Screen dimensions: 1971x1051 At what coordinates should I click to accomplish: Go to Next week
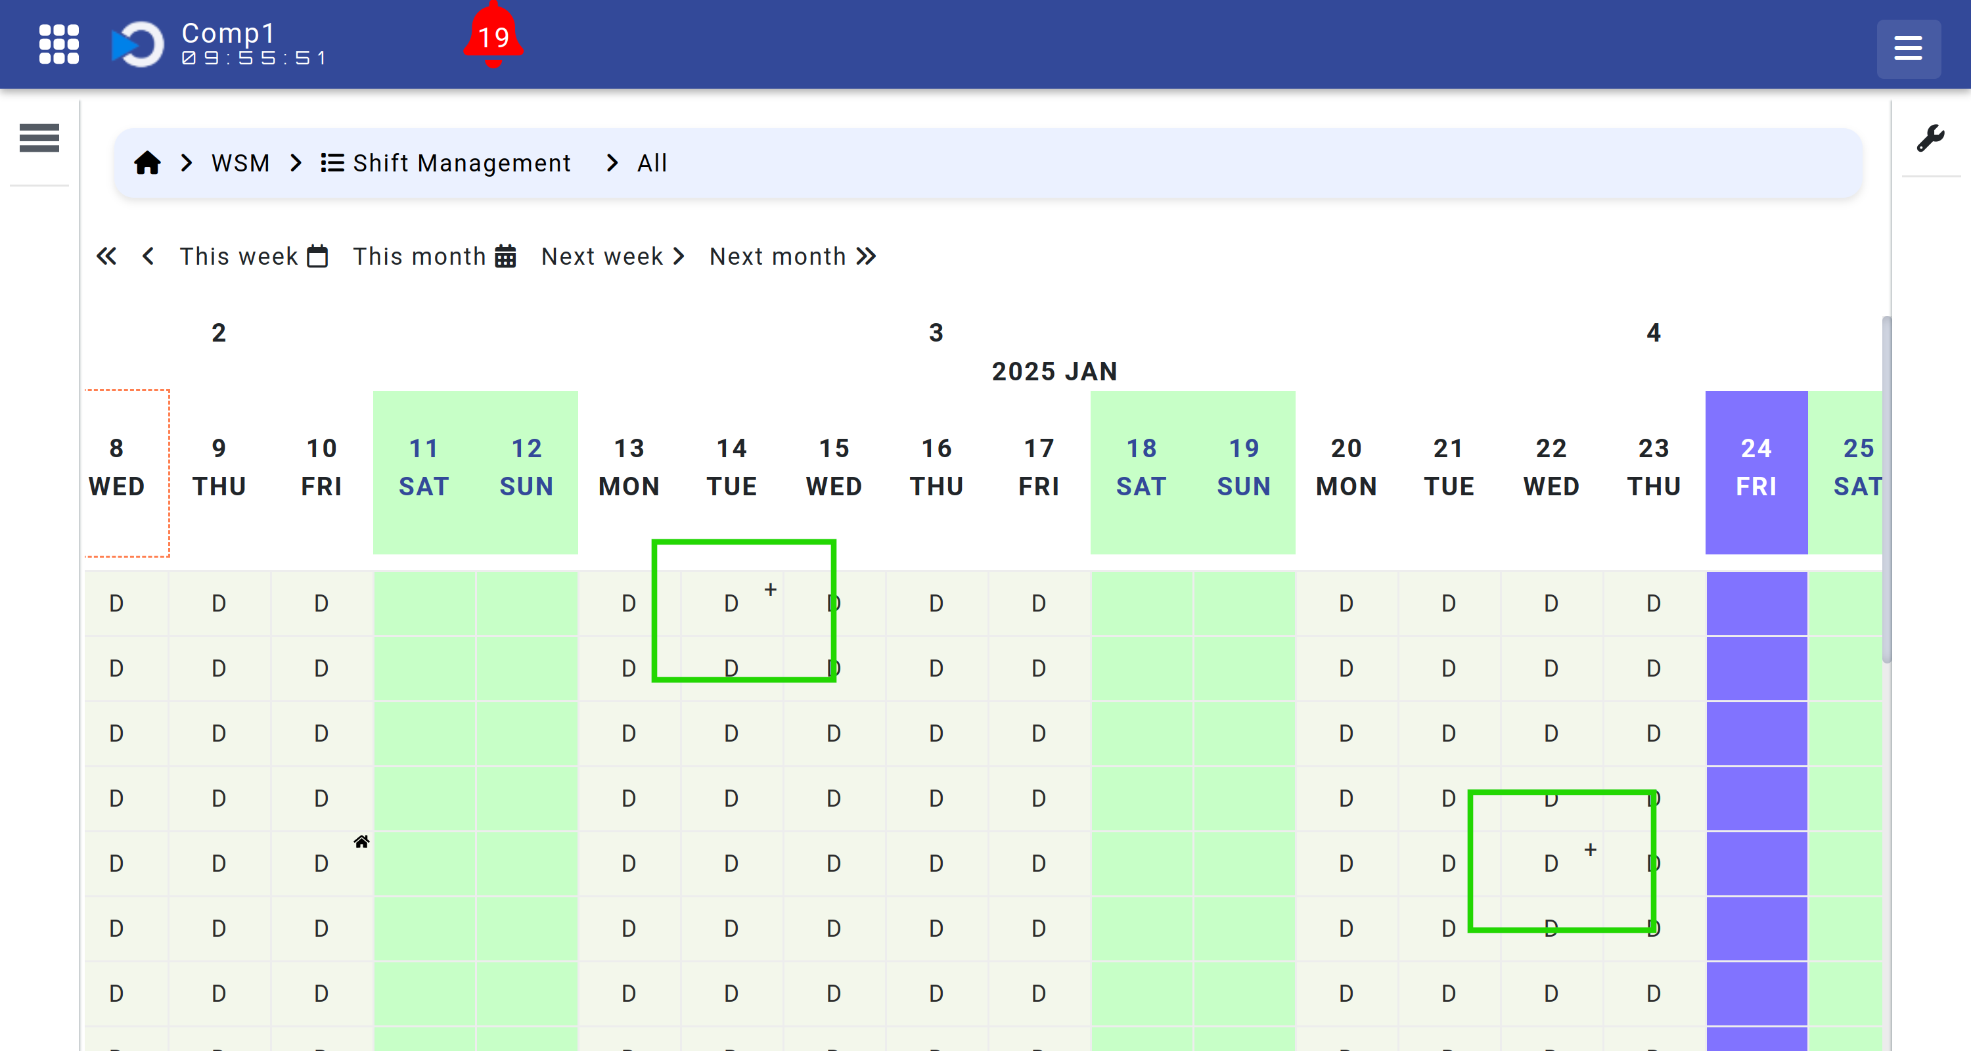612,256
